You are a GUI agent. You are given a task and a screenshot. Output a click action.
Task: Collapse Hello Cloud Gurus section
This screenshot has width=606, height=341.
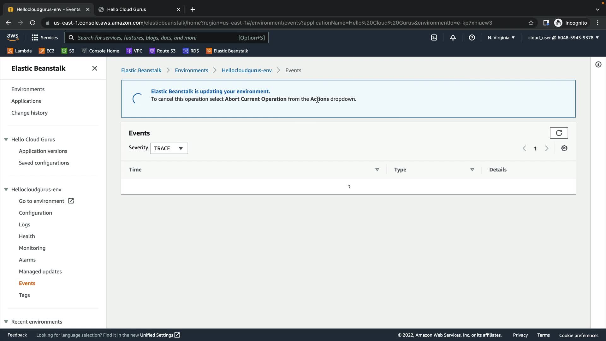click(6, 140)
